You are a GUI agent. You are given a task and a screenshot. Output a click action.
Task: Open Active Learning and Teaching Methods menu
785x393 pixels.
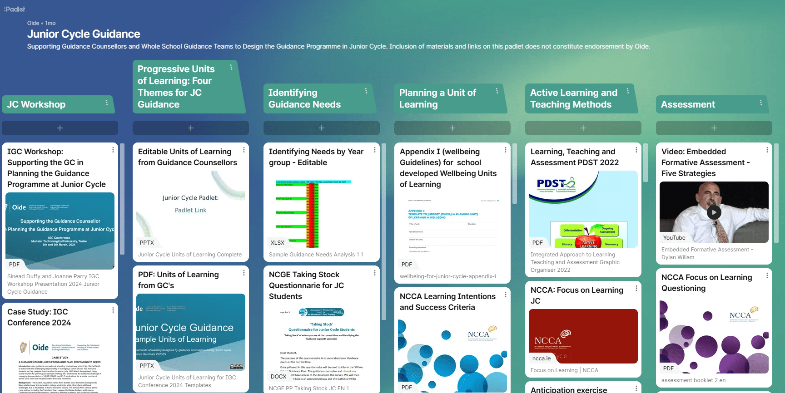pyautogui.click(x=628, y=91)
